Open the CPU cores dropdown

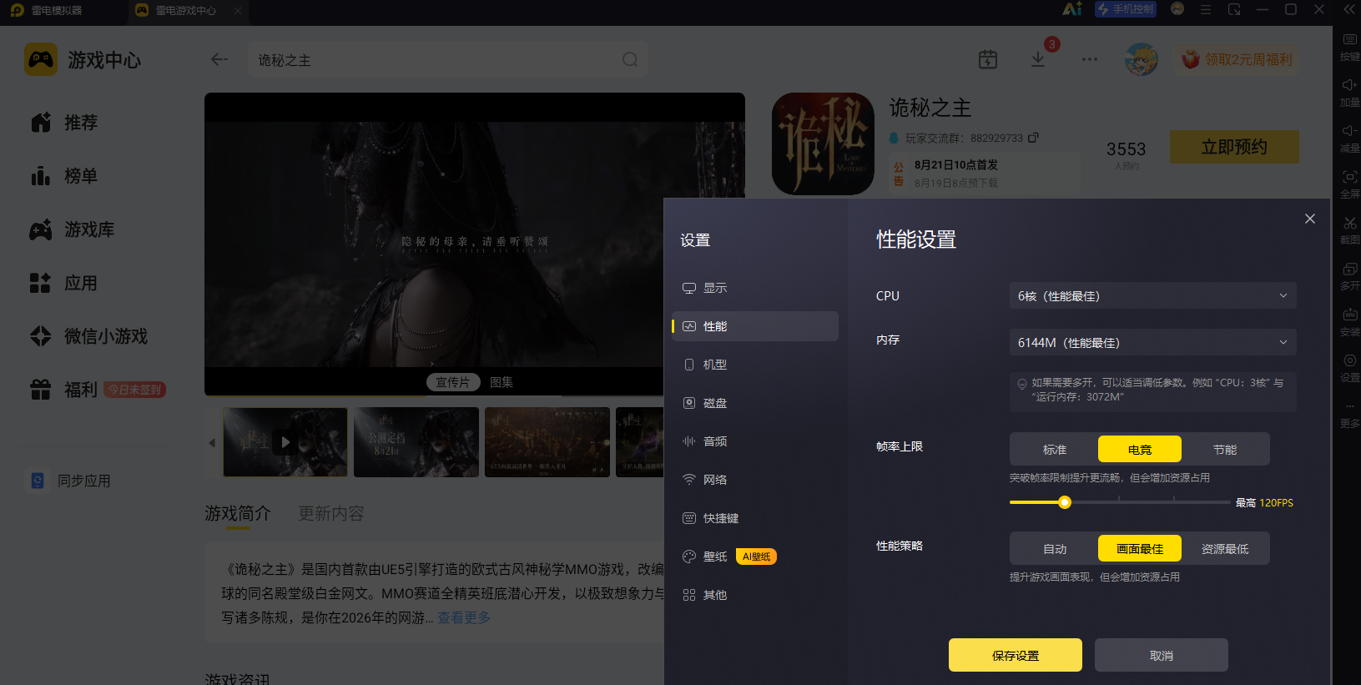(x=1153, y=295)
